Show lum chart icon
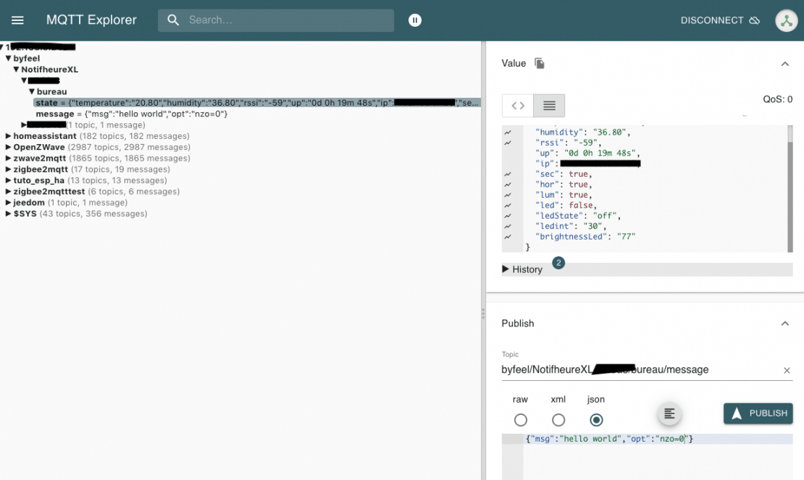Viewport: 804px width, 480px height. 508,195
